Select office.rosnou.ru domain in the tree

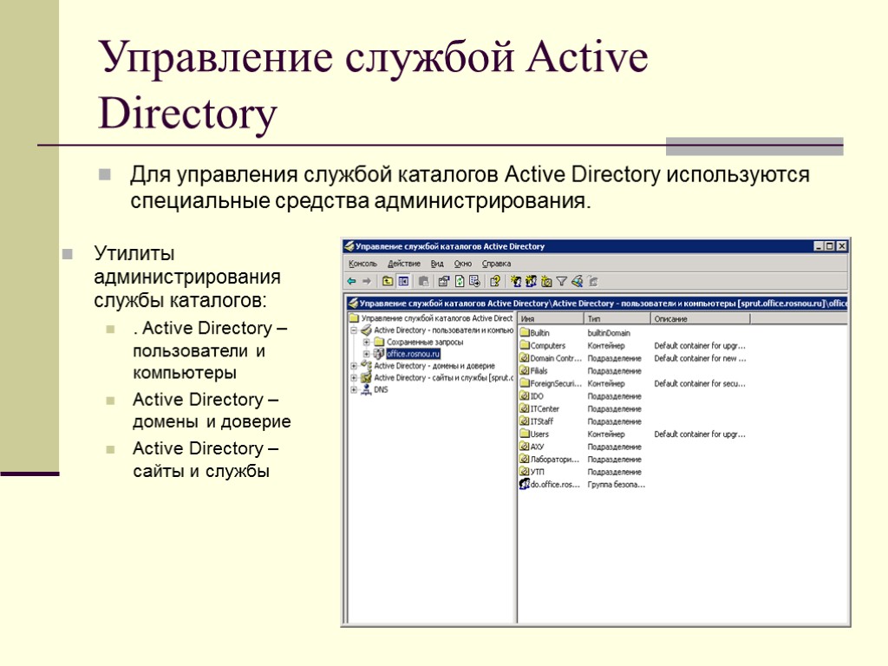(x=413, y=354)
